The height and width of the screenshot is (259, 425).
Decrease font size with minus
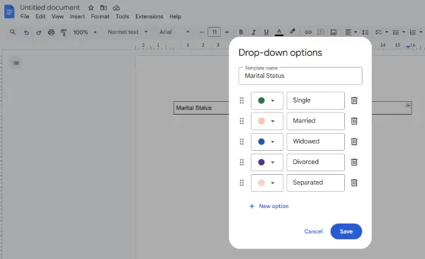[x=201, y=33]
